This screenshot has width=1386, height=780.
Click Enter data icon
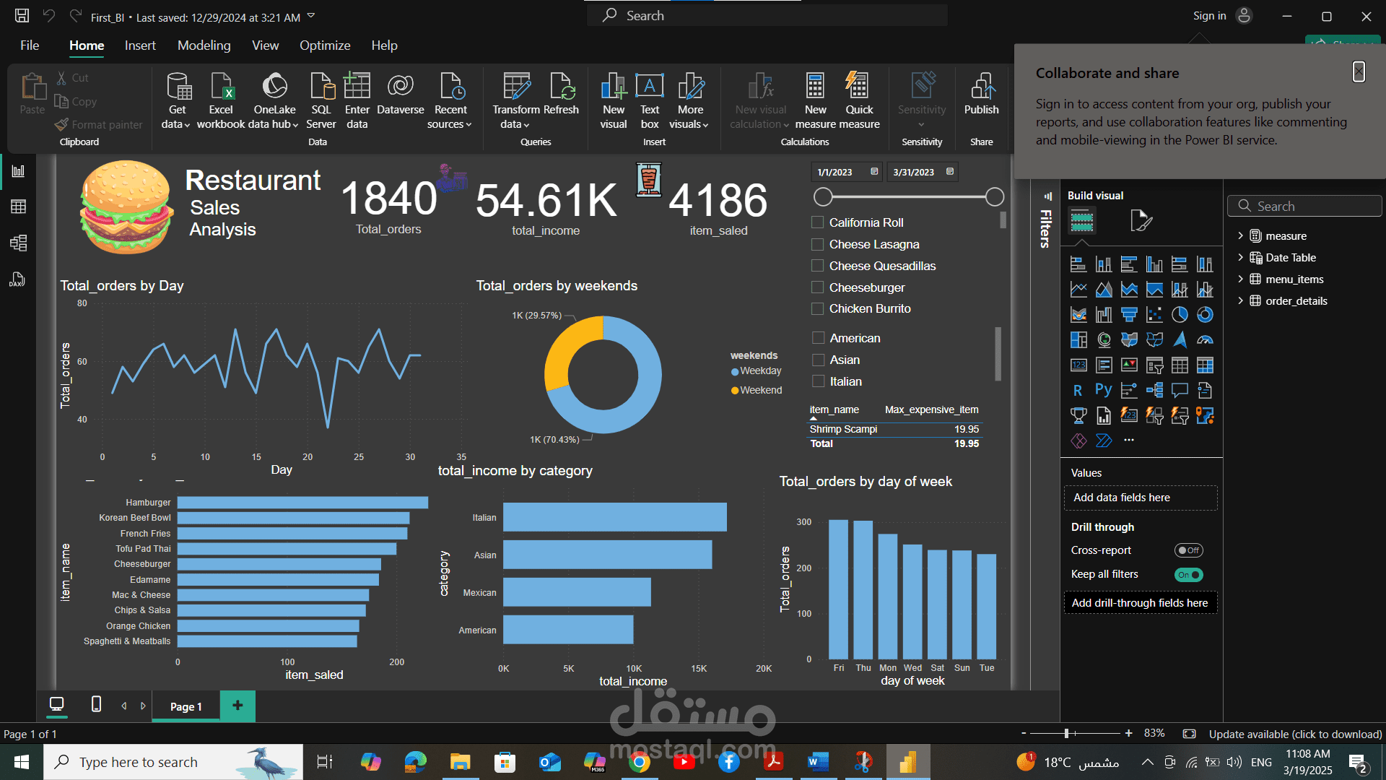tap(357, 101)
